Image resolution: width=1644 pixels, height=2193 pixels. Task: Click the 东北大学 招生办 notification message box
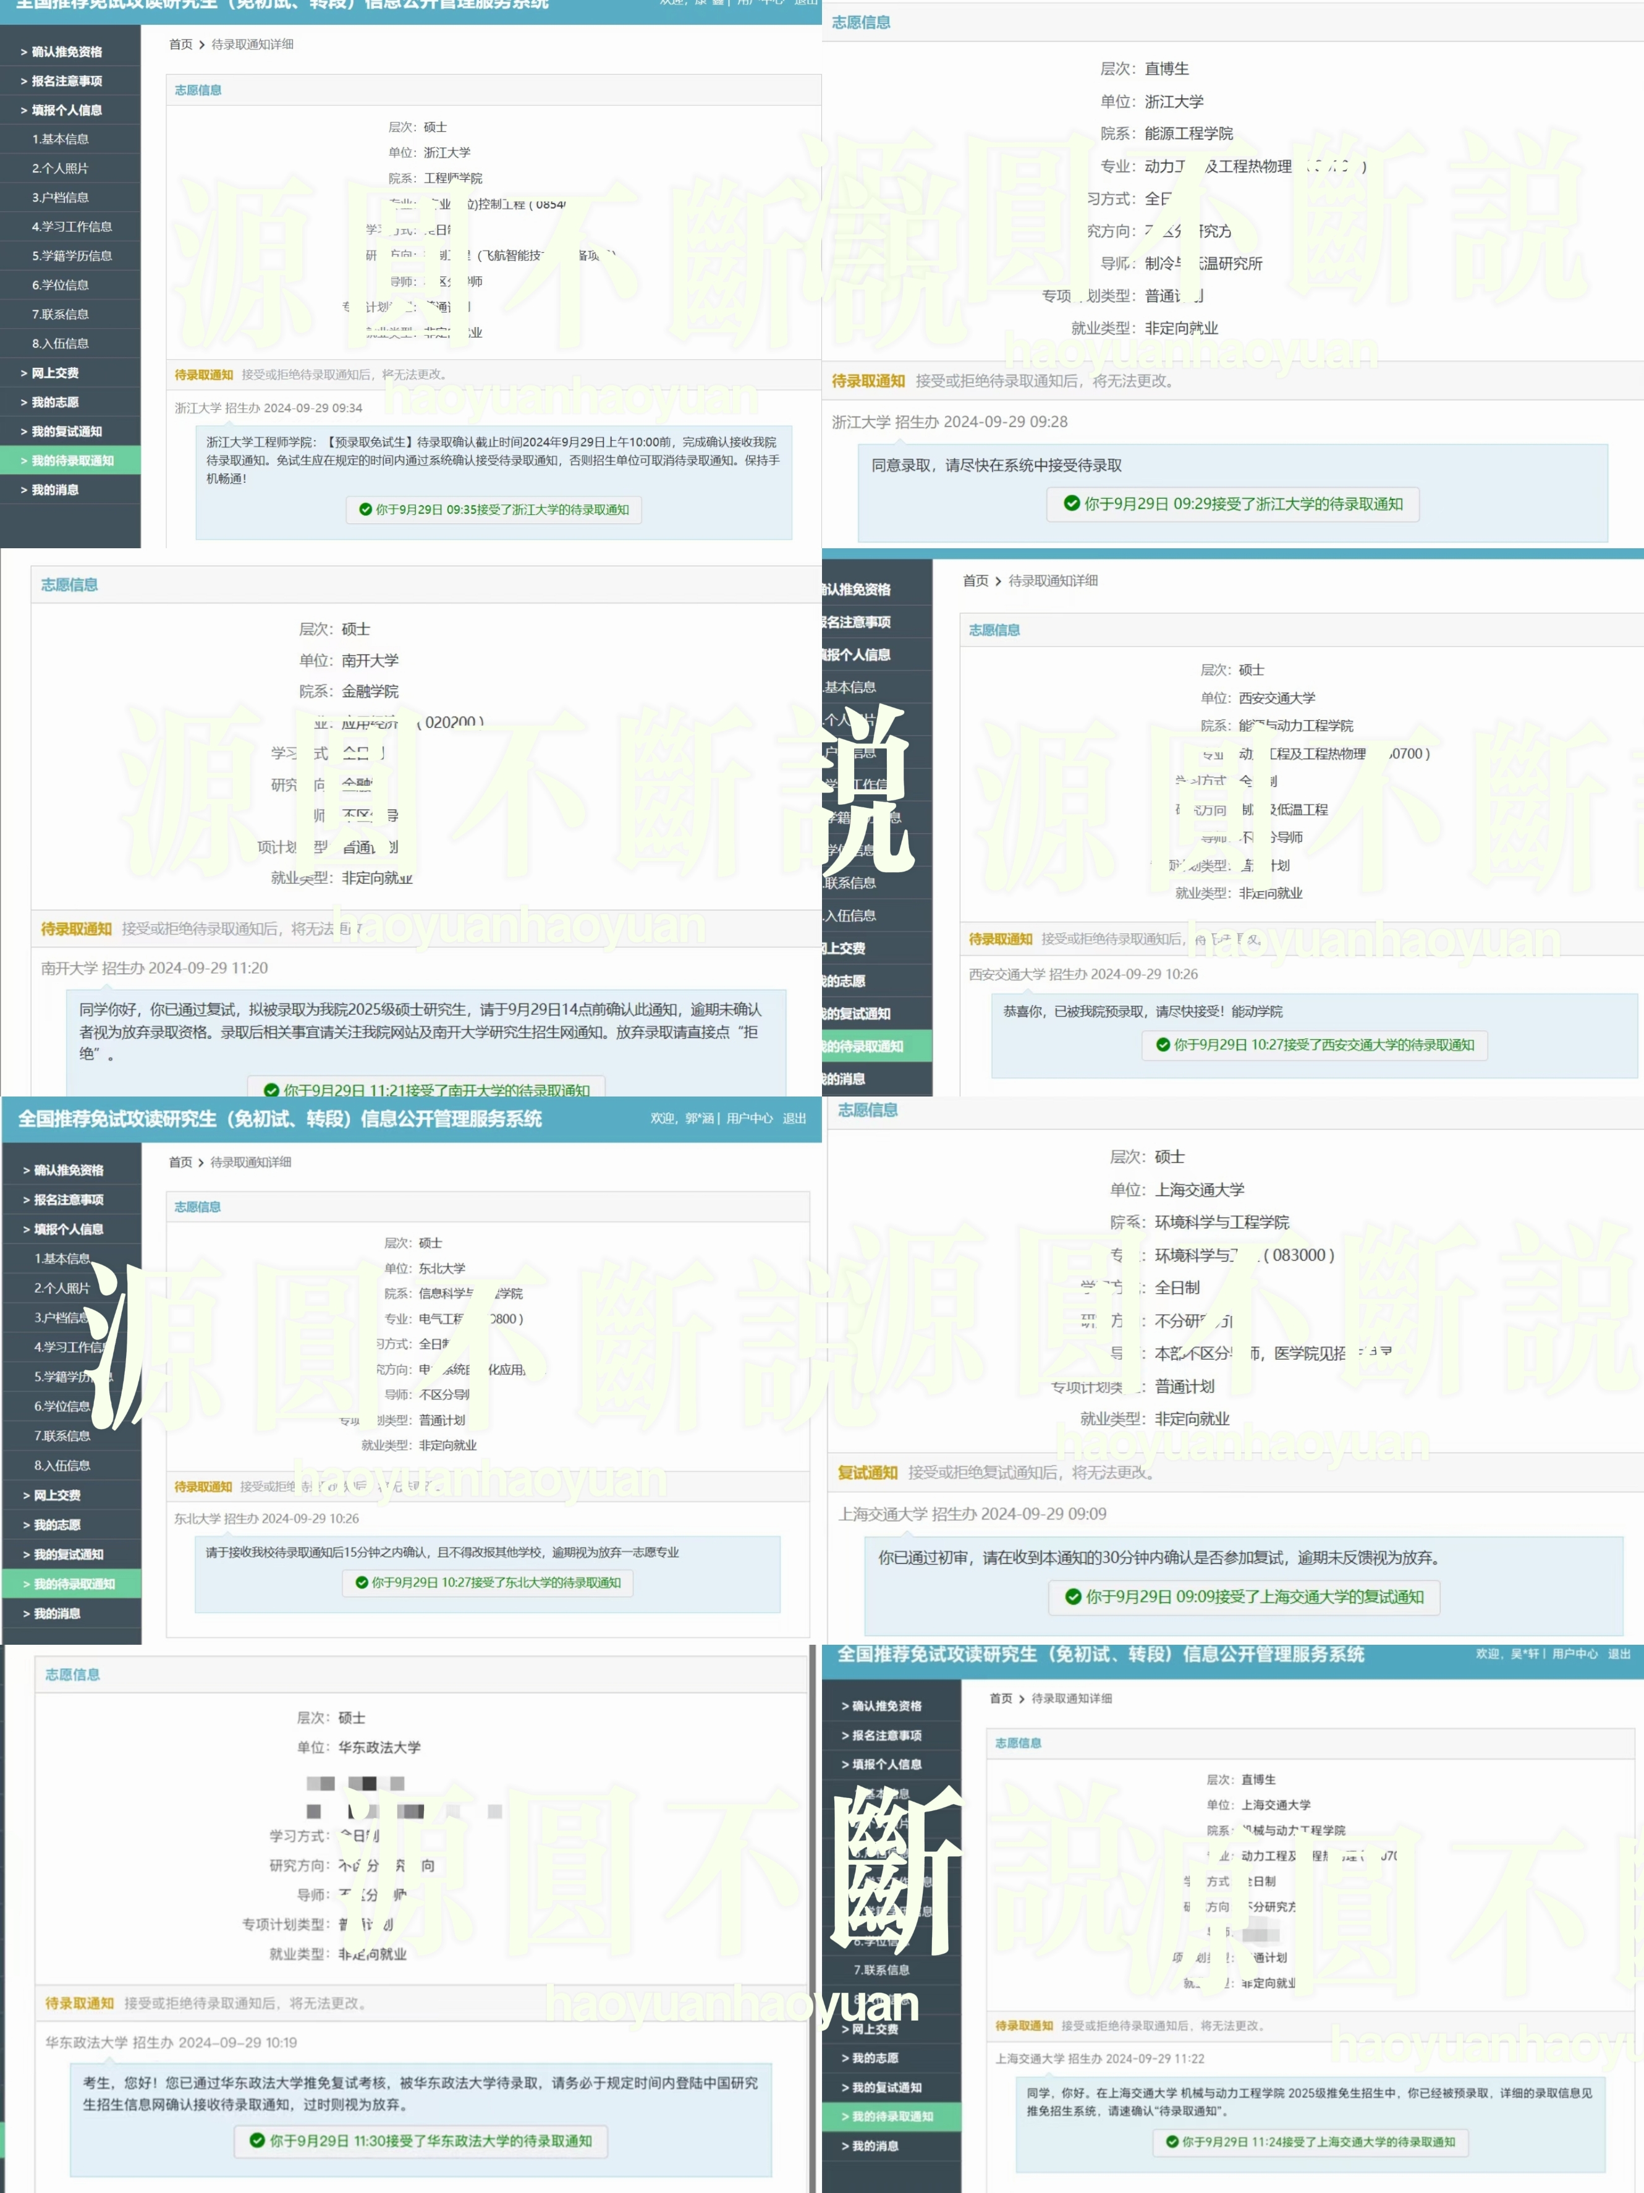[x=441, y=1553]
